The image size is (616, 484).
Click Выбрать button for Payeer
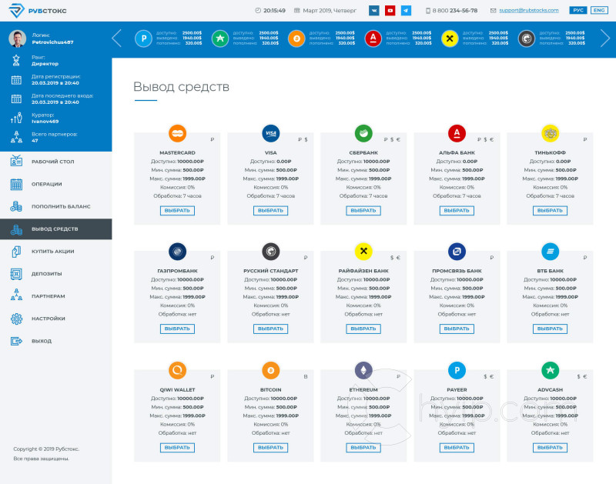(x=457, y=448)
